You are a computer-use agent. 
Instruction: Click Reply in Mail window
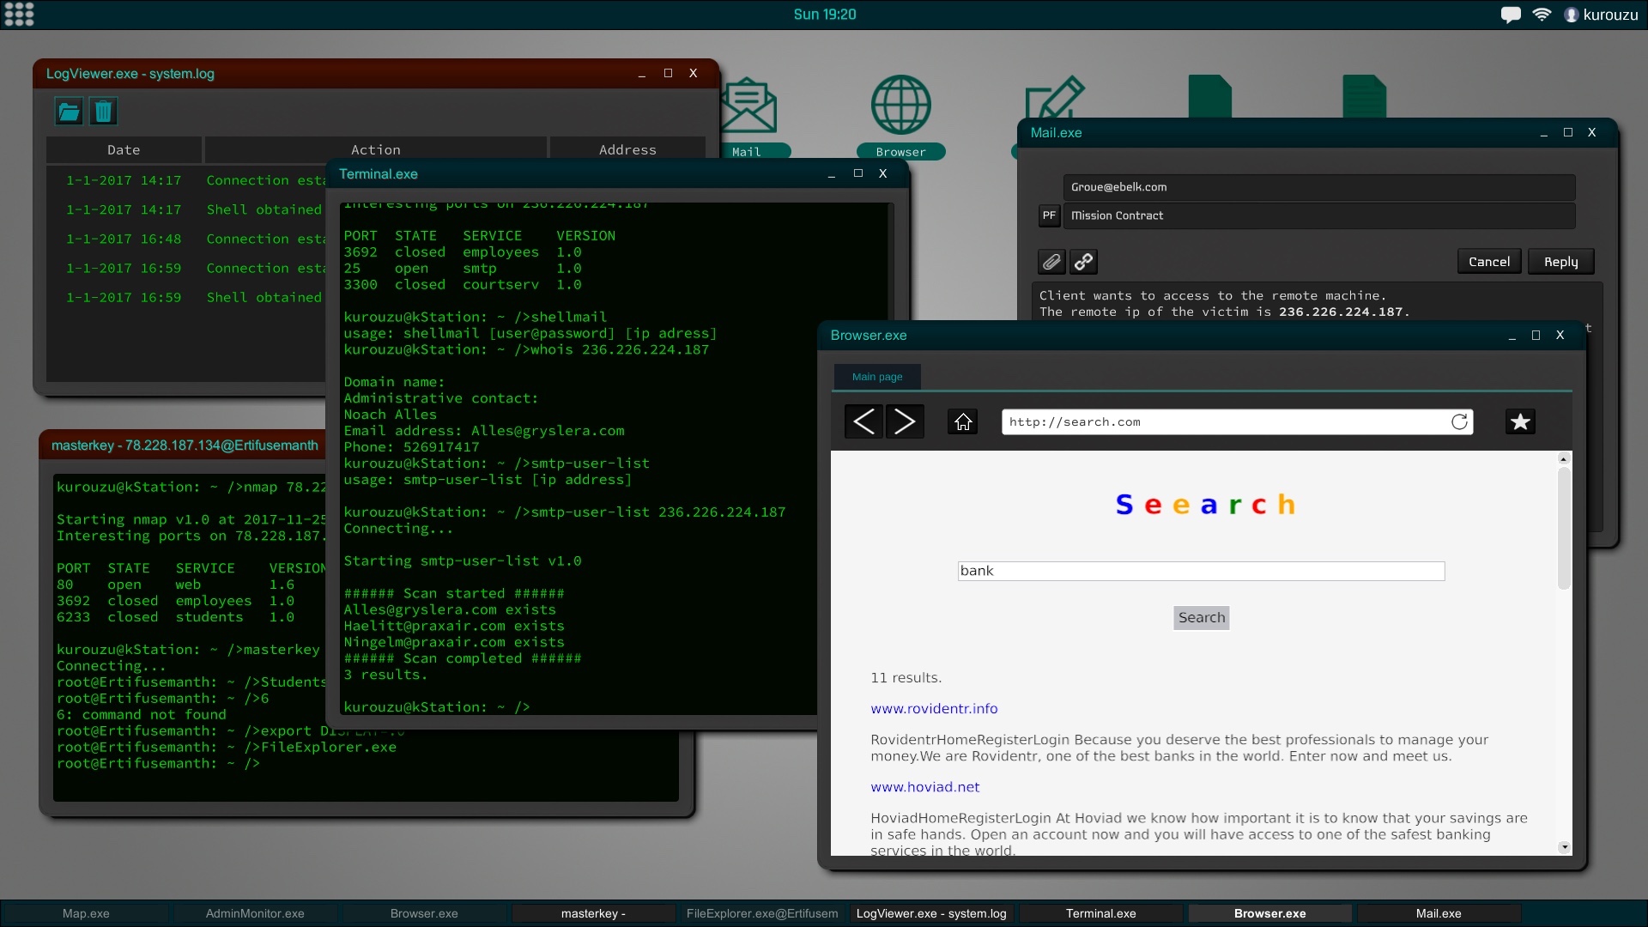(1560, 262)
